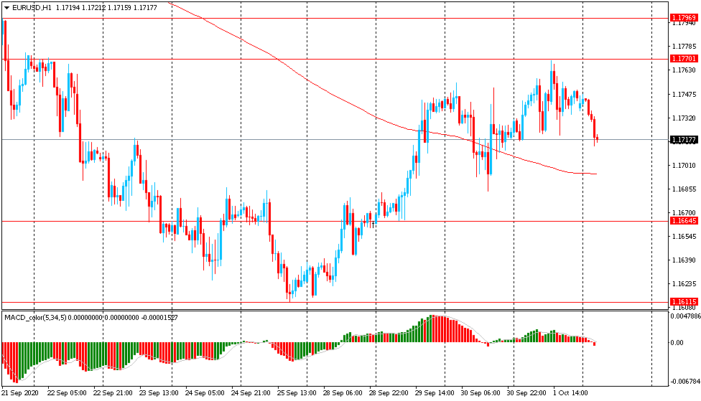This screenshot has height=401, width=701.
Task: Click the 23 Sep 13:00 time label
Action: pos(158,393)
